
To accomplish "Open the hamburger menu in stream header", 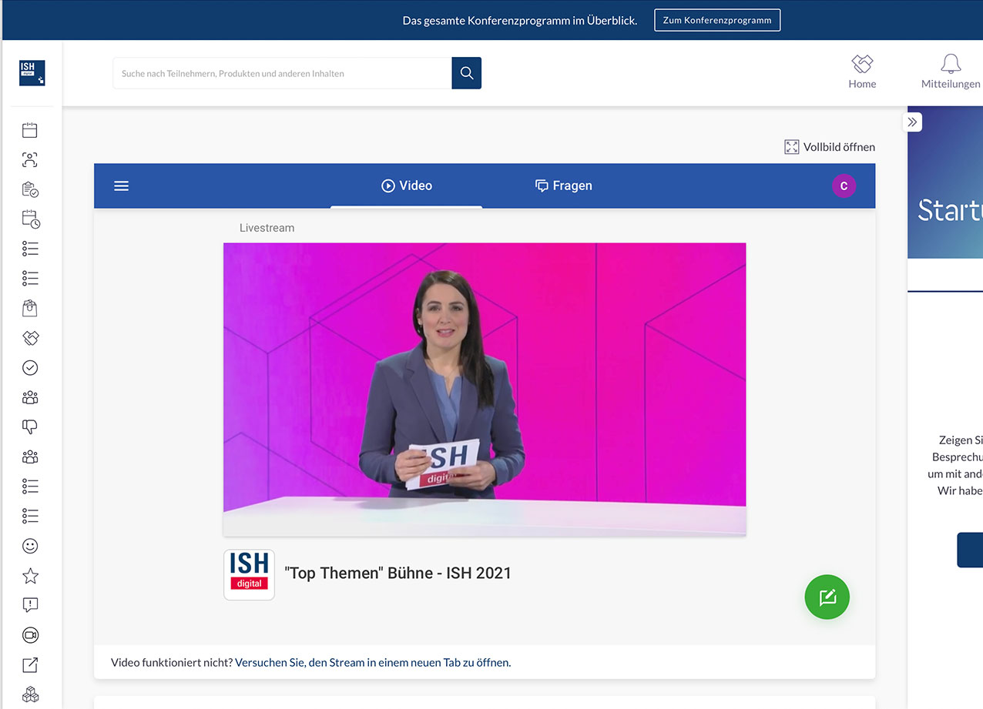I will click(x=121, y=186).
